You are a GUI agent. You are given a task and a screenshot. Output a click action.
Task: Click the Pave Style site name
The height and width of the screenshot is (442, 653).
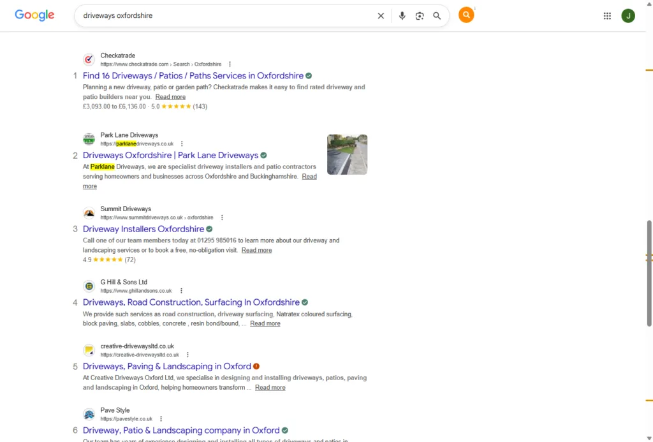115,411
